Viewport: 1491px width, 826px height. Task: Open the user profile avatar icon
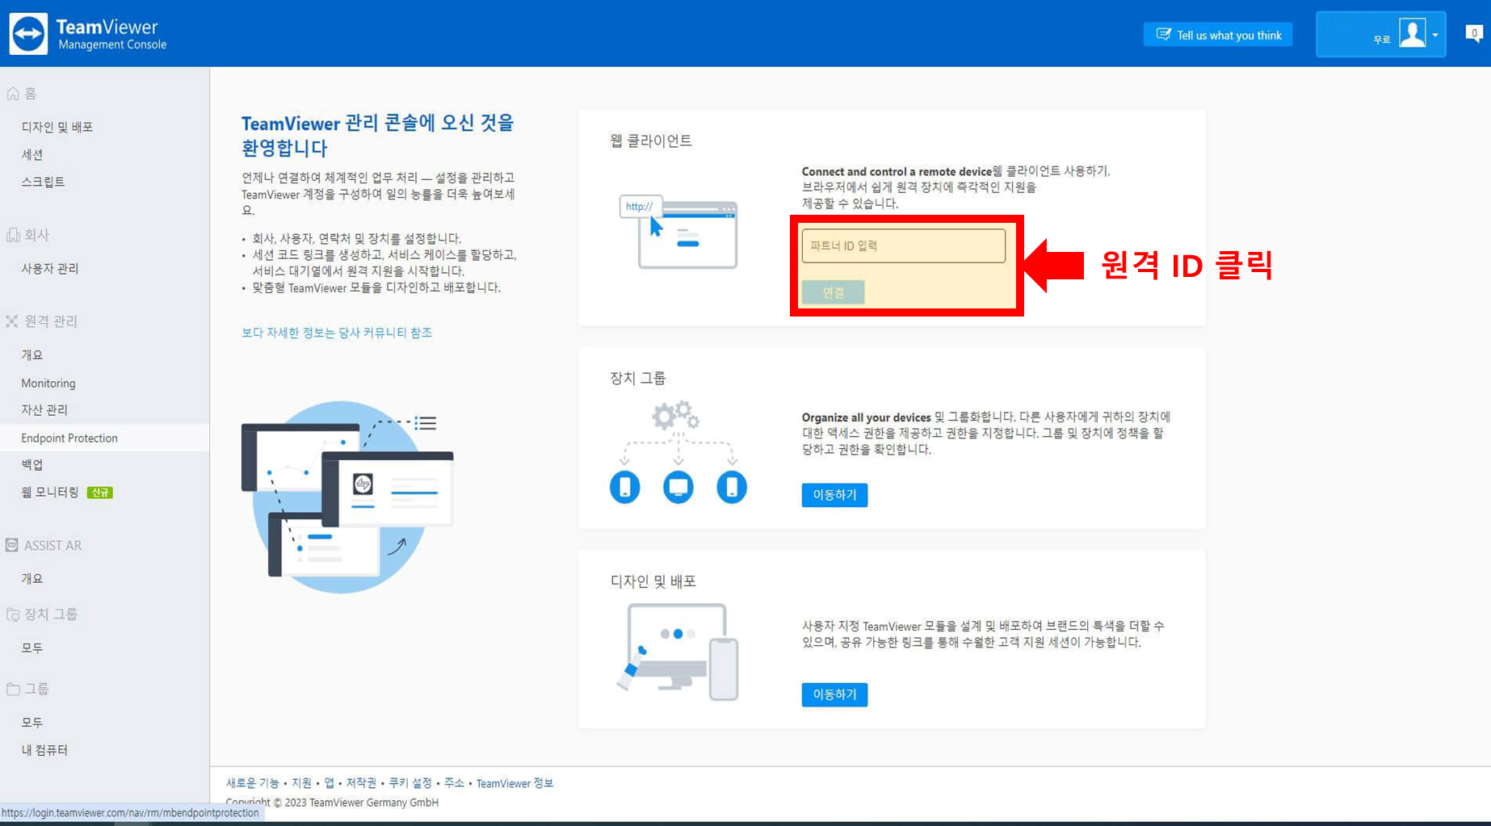click(x=1412, y=34)
